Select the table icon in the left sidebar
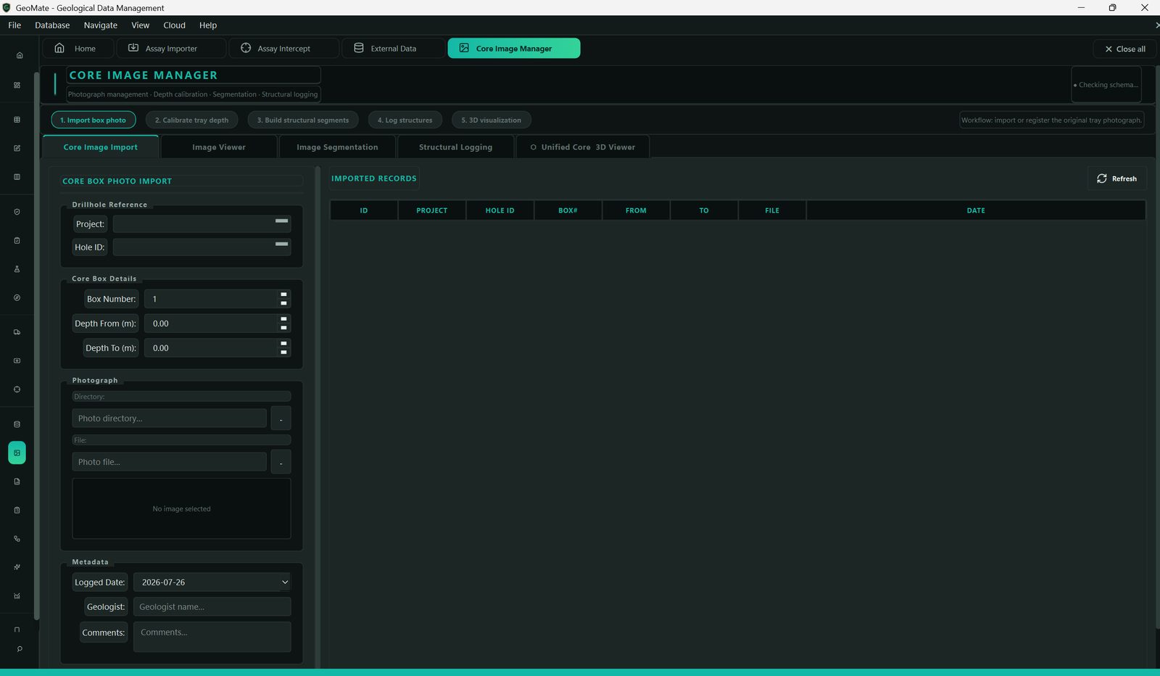This screenshot has width=1160, height=676. tap(17, 120)
